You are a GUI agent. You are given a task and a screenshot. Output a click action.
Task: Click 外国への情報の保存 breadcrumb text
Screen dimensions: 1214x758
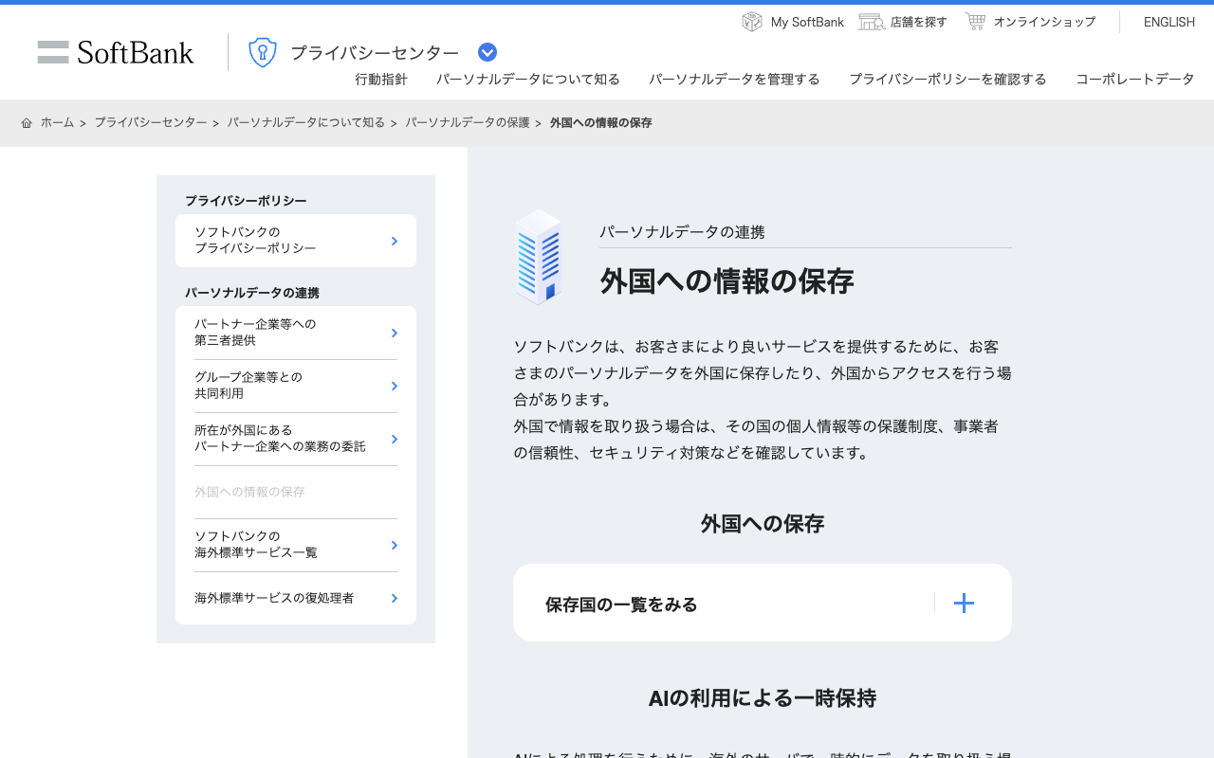(x=601, y=123)
